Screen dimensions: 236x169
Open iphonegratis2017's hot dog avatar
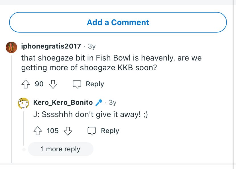[x=11, y=47]
